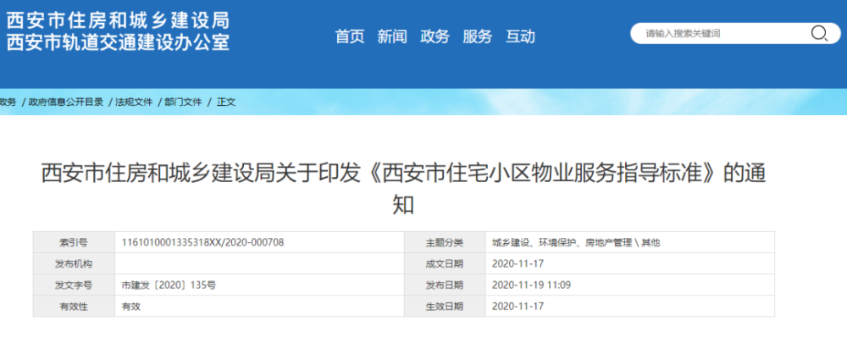Click the 生效日期 label cell

[x=445, y=307]
